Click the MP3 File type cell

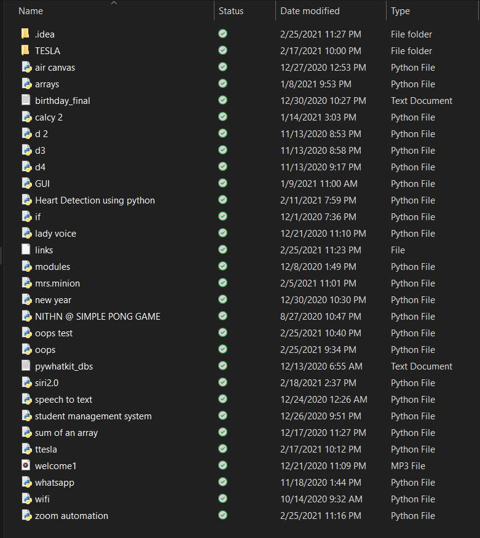[408, 466]
